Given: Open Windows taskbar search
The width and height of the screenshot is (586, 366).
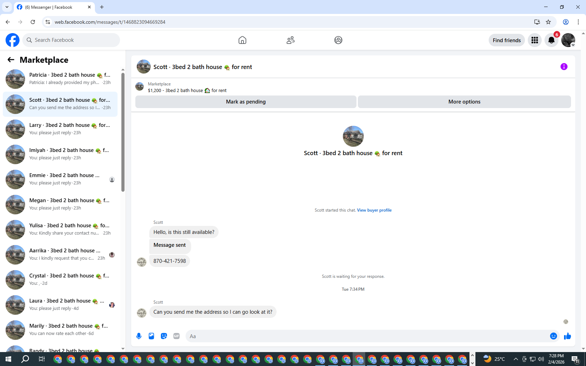Looking at the screenshot, I should click(25, 359).
